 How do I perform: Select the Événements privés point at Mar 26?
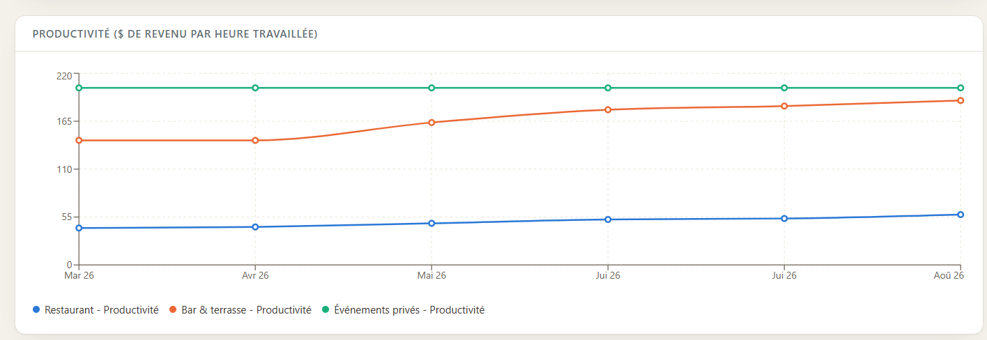tap(79, 88)
